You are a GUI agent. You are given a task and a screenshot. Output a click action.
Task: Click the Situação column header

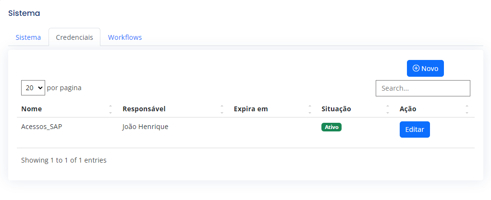(x=336, y=109)
